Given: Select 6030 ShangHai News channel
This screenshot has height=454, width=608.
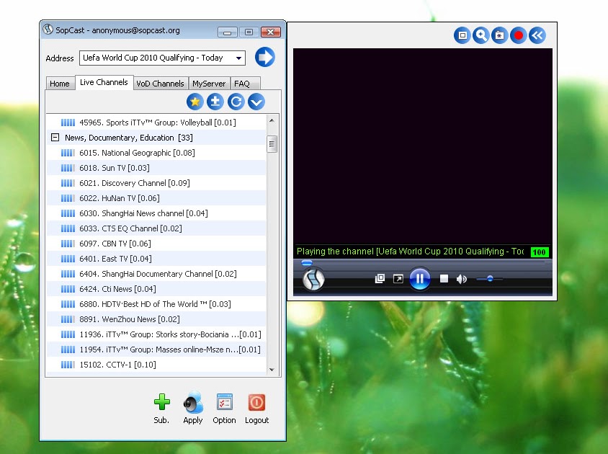Looking at the screenshot, I should 156,213.
